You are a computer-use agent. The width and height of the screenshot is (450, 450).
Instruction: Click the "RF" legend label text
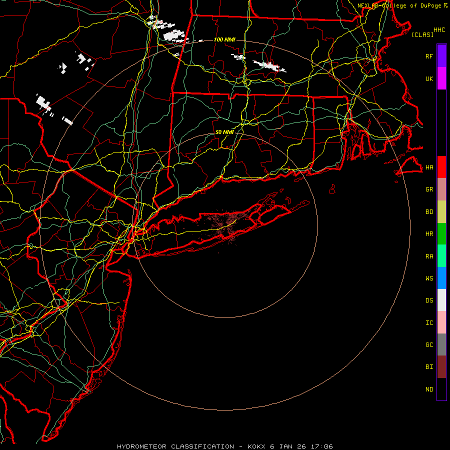(429, 56)
